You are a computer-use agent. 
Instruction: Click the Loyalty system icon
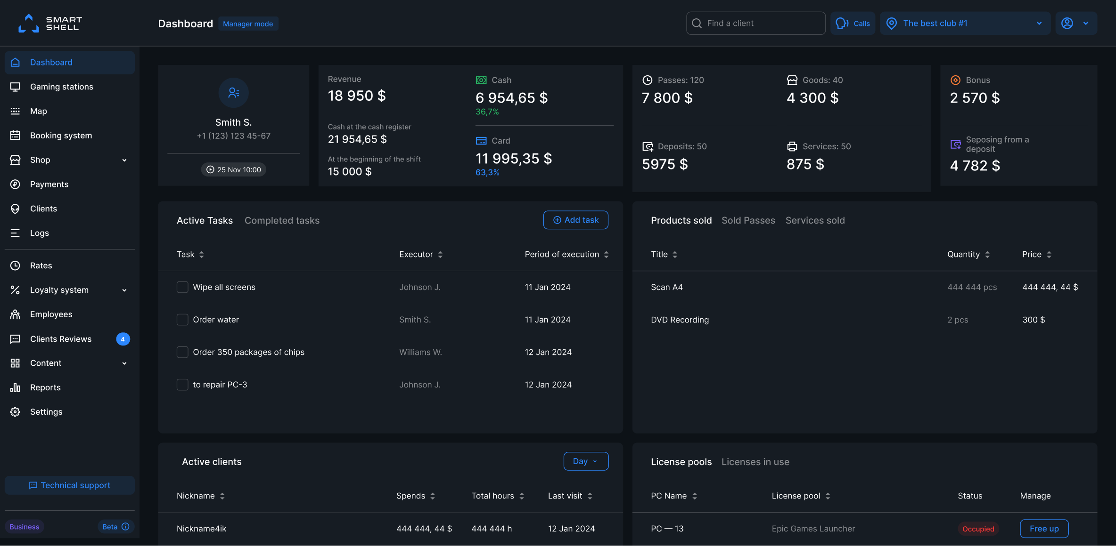(15, 291)
